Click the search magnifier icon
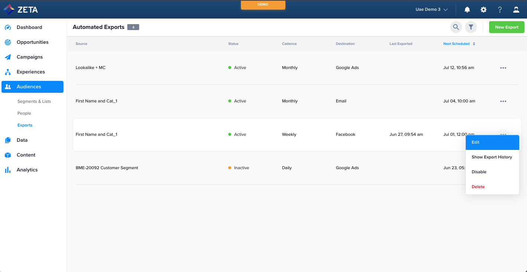 click(456, 27)
